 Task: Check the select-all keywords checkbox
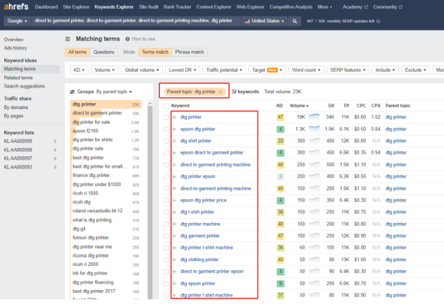click(x=166, y=105)
